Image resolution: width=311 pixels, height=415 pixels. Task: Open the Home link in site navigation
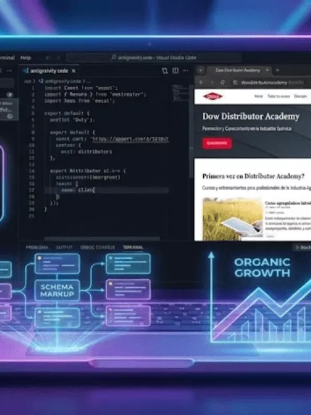click(258, 96)
